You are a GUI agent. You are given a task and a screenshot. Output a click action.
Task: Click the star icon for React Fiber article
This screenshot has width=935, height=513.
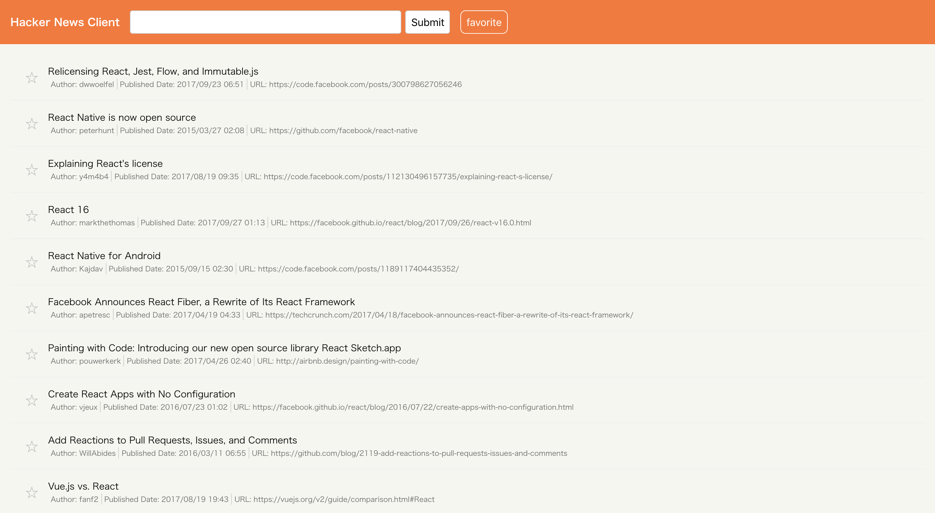tap(32, 308)
